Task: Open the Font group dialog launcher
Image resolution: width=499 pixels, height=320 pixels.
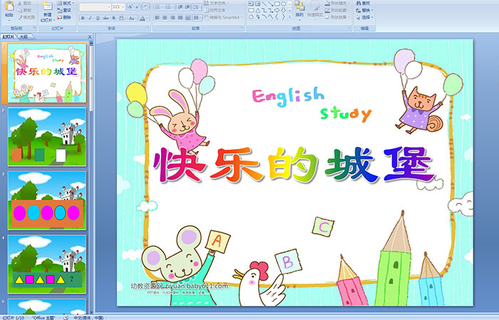Action: pos(148,28)
